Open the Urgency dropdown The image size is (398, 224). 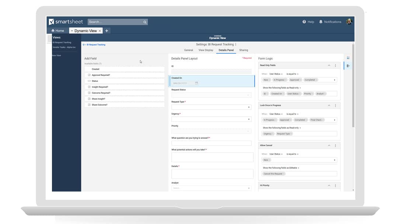(x=212, y=119)
